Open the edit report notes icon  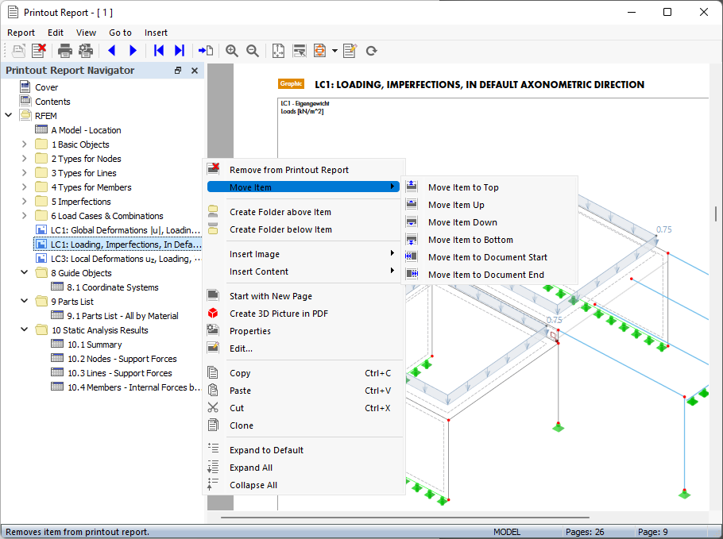(350, 51)
